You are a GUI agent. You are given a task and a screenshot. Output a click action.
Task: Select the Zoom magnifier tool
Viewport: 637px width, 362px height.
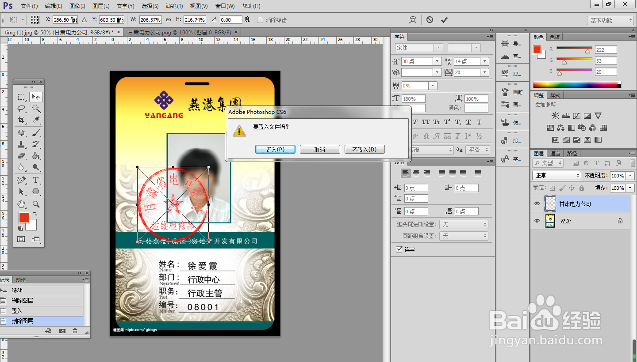click(36, 204)
